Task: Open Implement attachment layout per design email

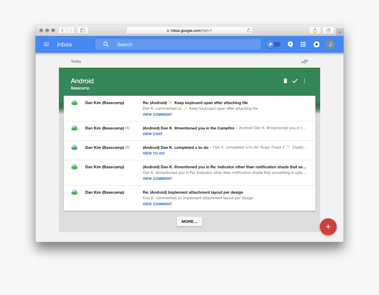Action: [192, 192]
